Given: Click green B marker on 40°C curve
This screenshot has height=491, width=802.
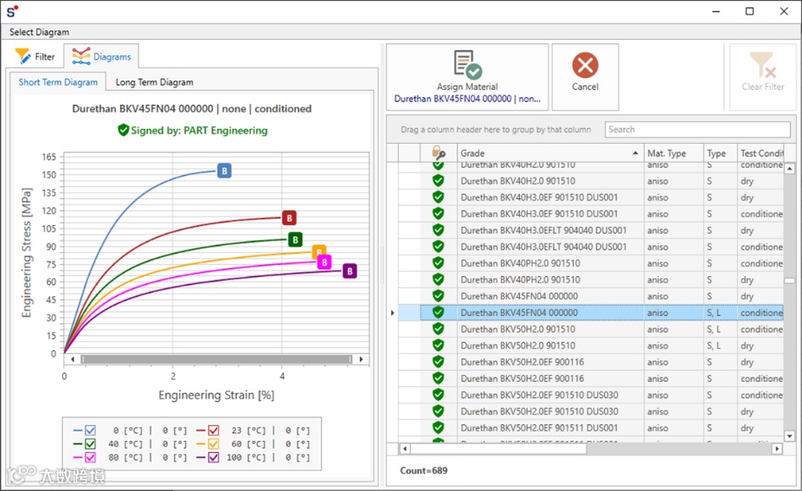Looking at the screenshot, I should pyautogui.click(x=295, y=239).
